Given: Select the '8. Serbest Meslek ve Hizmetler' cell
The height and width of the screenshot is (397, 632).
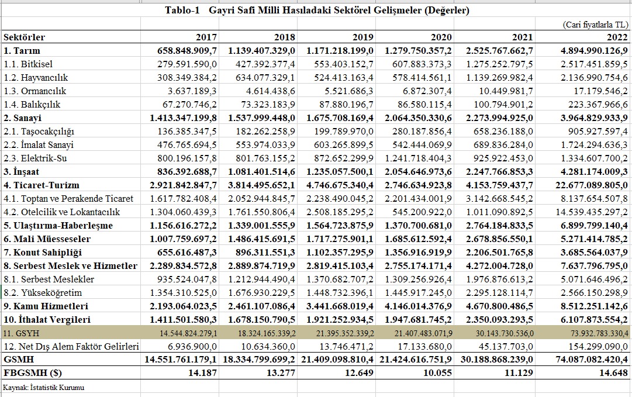Looking at the screenshot, I should click(x=71, y=266).
